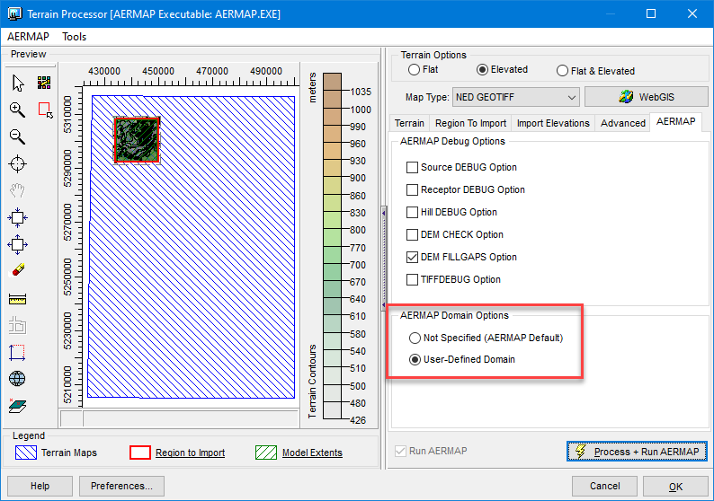Image resolution: width=714 pixels, height=501 pixels.
Task: Click the expand extents outward-arrows tool
Action: coord(17,244)
